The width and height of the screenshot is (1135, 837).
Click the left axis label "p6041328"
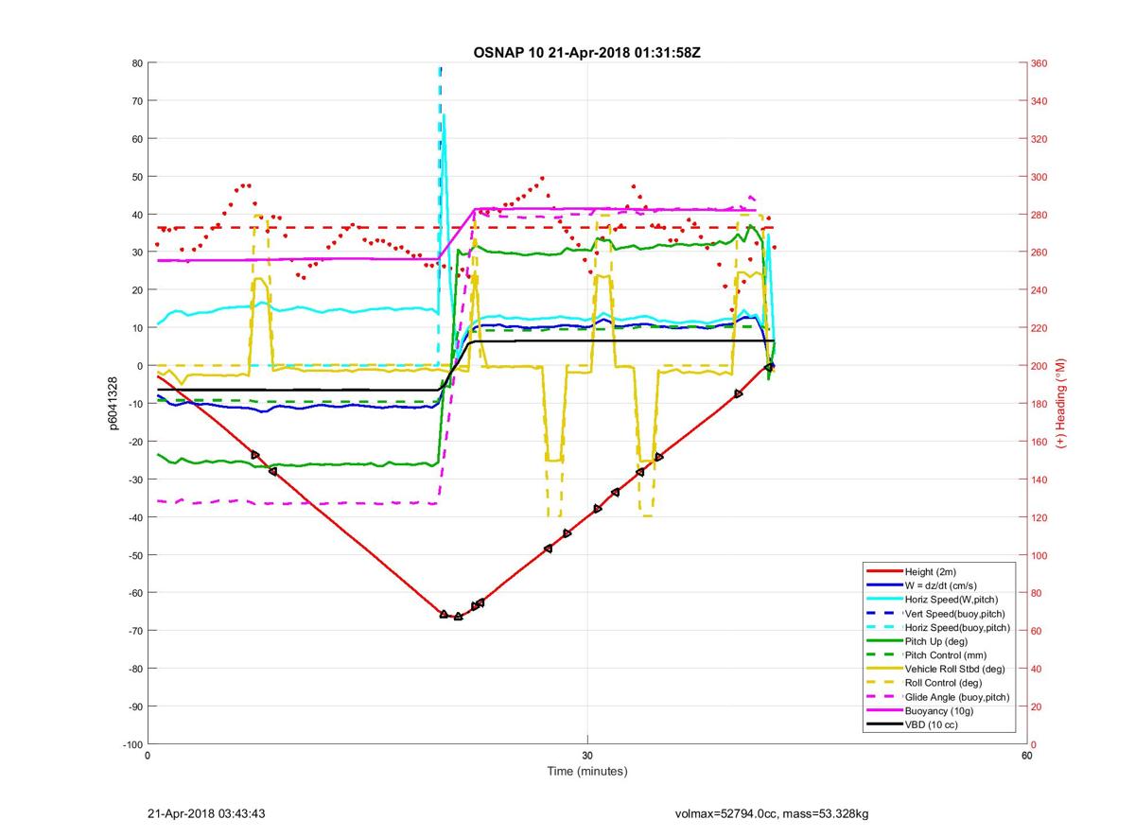114,404
